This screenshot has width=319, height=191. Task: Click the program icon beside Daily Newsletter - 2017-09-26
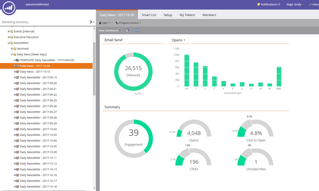18,106
